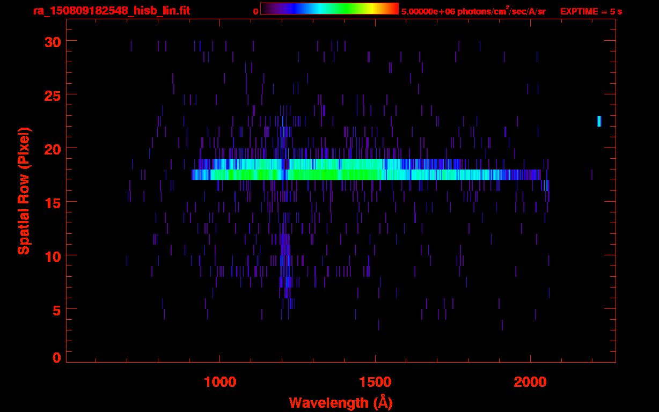Click the vertical Lyman-alpha streak near row 10
659x412 pixels.
click(x=285, y=260)
